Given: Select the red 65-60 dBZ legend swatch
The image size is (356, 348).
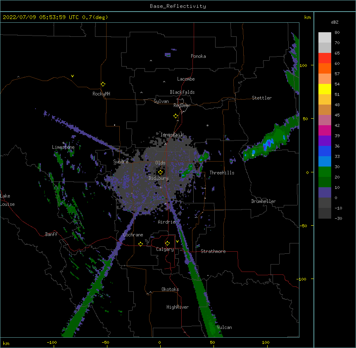Looking at the screenshot, I should point(325,58).
